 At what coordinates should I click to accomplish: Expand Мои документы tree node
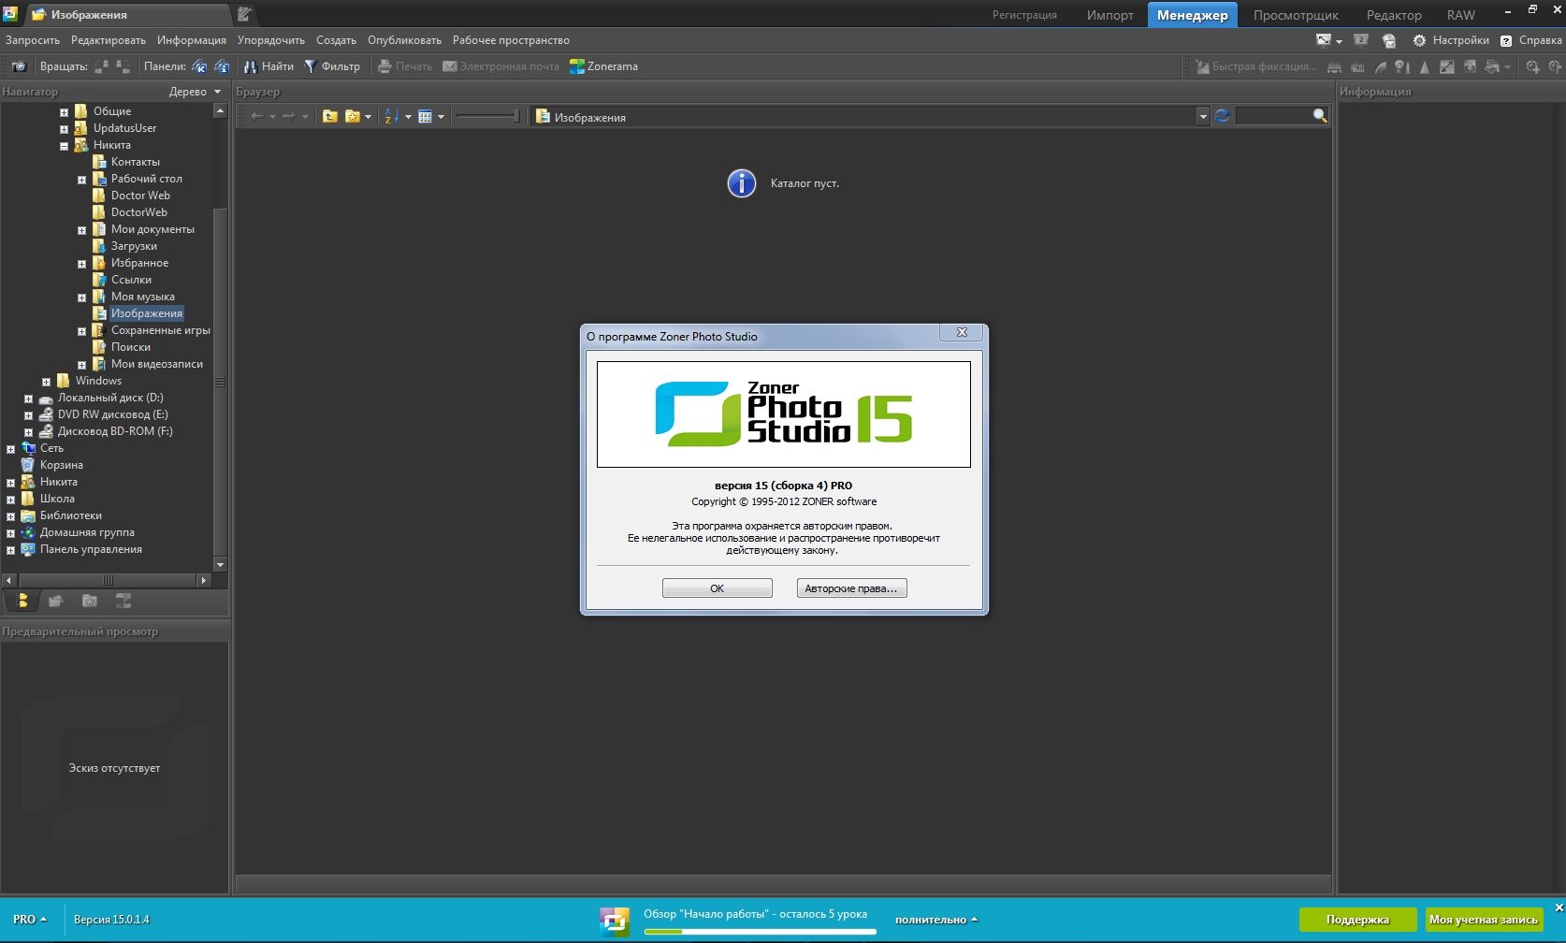tap(81, 230)
